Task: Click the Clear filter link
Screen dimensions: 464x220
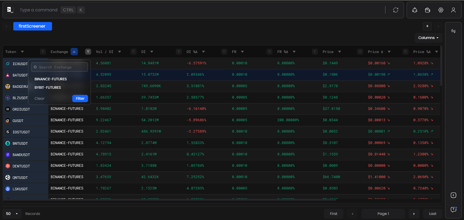Action: point(39,98)
